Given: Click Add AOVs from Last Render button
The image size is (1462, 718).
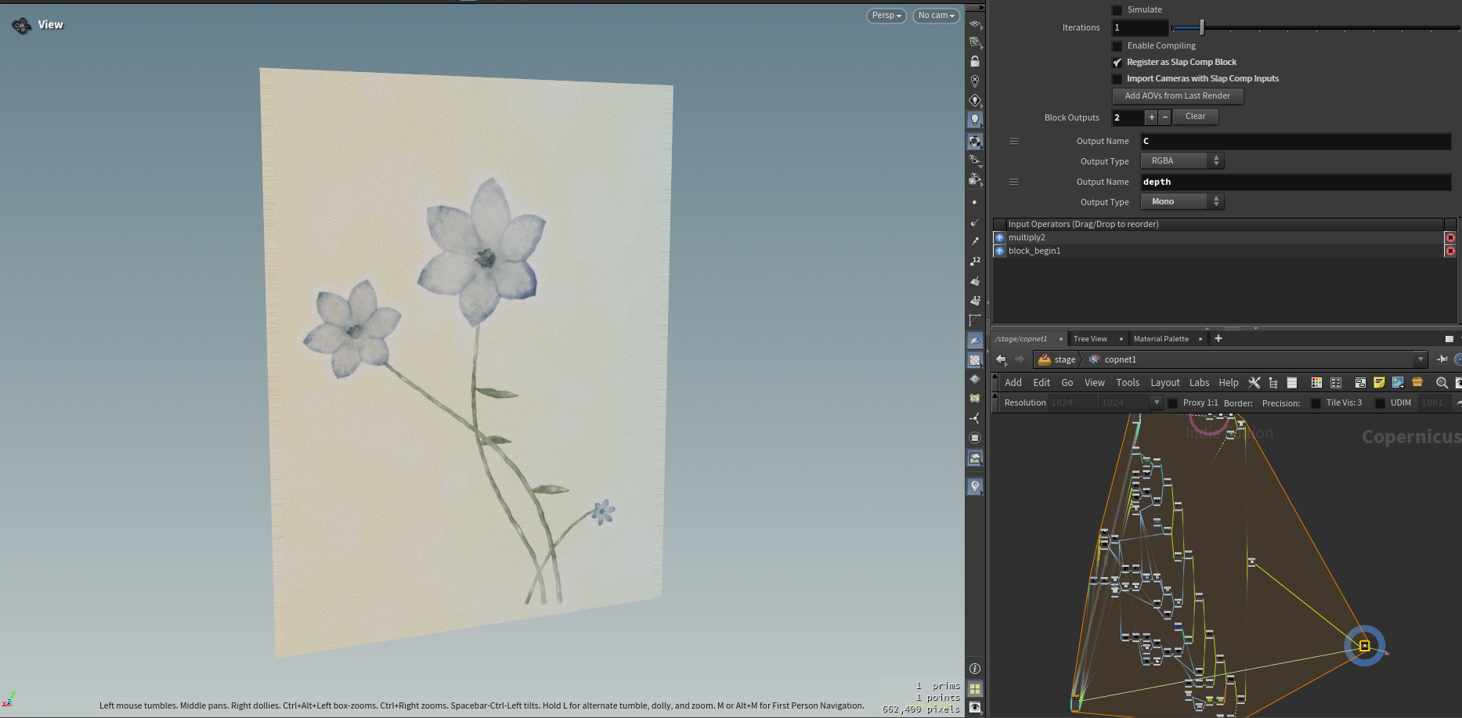Looking at the screenshot, I should click(x=1178, y=96).
